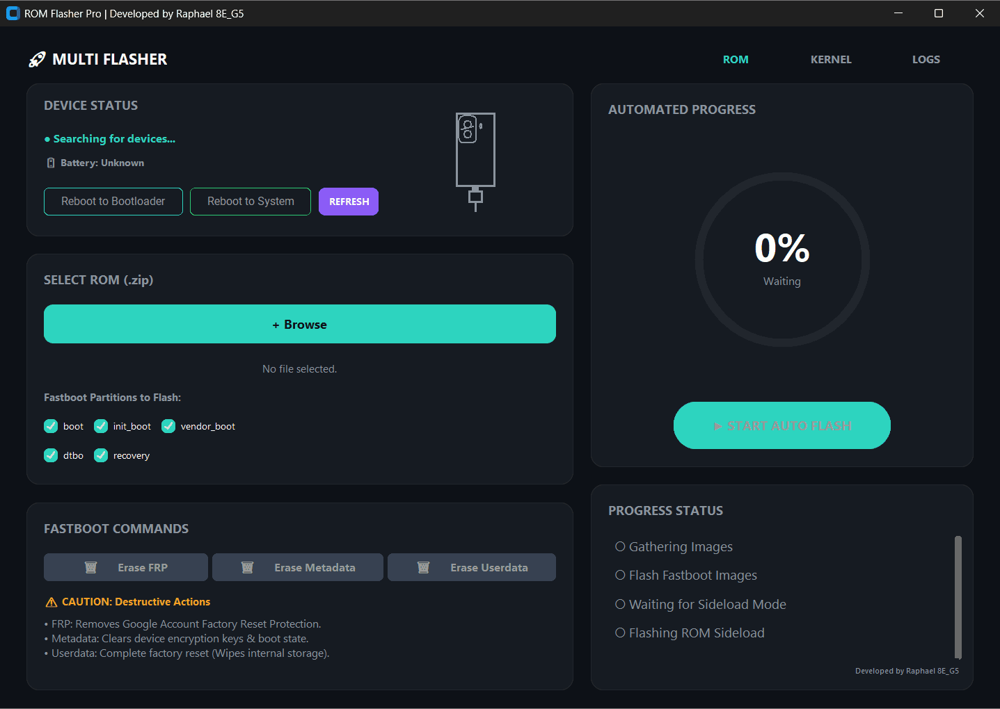
Task: Click the phone device illustration
Action: coord(475,162)
